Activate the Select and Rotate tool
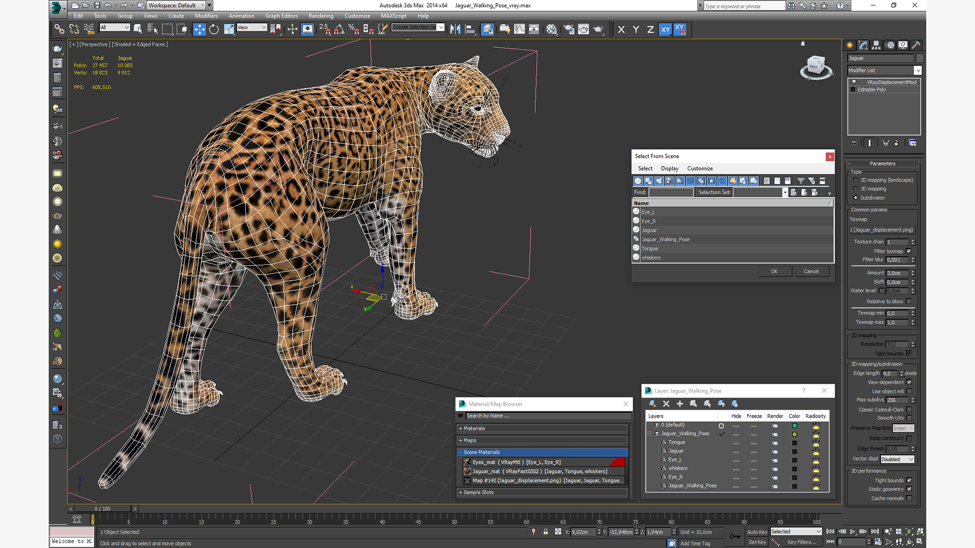Viewport: 975px width, 548px height. point(214,29)
